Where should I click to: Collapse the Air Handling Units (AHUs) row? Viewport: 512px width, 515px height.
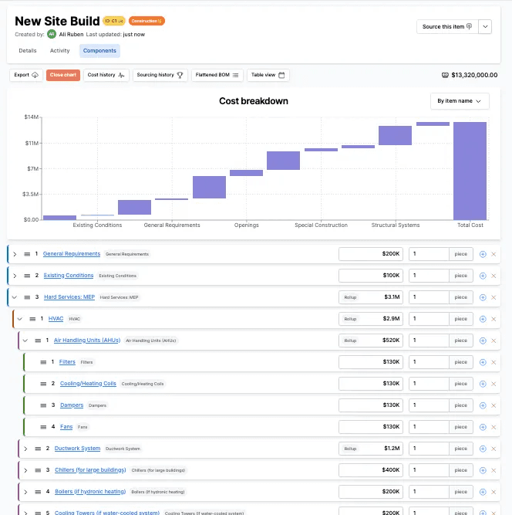(x=25, y=341)
